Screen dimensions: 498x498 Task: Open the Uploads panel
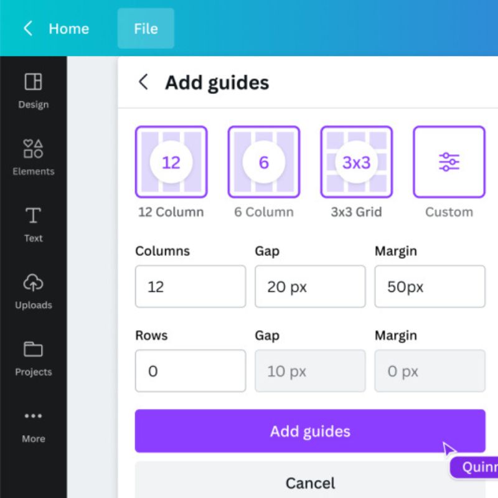coord(33,291)
